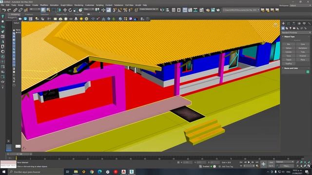
Task: Open the Graph Editors menu
Action: coord(66,5)
